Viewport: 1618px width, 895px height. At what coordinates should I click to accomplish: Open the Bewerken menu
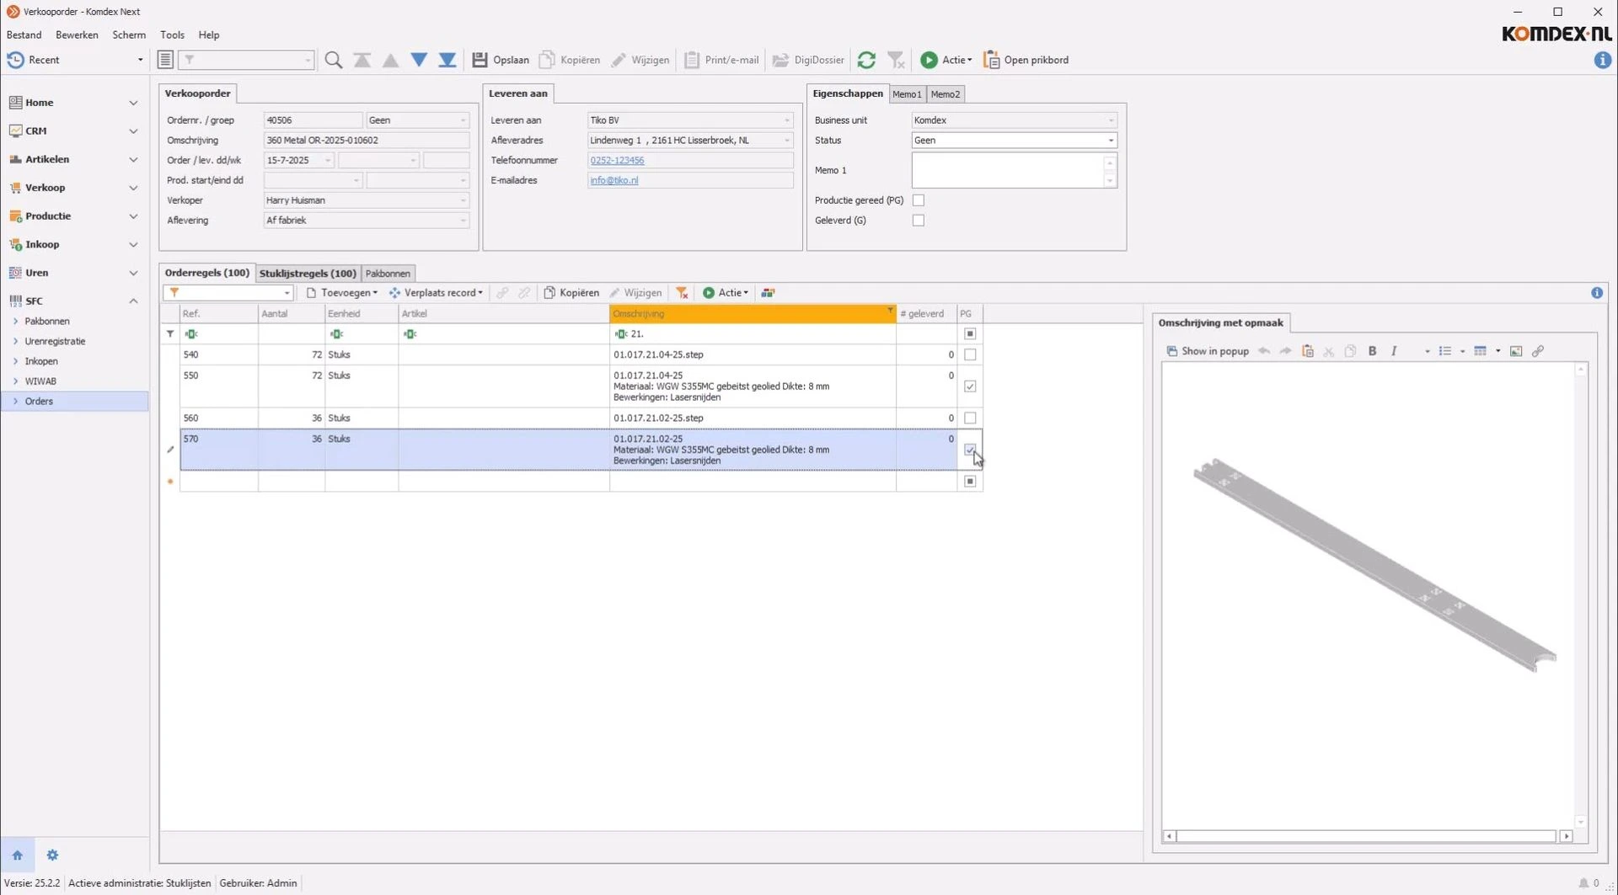pyautogui.click(x=77, y=35)
